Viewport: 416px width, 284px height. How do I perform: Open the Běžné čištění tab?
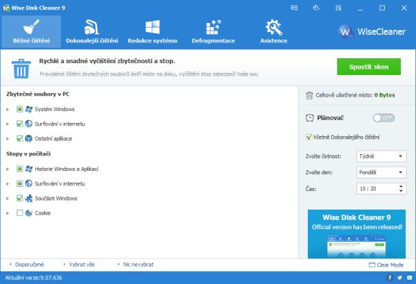(x=31, y=32)
